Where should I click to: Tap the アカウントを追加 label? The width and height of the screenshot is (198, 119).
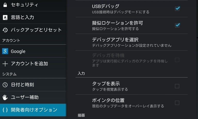29,63
